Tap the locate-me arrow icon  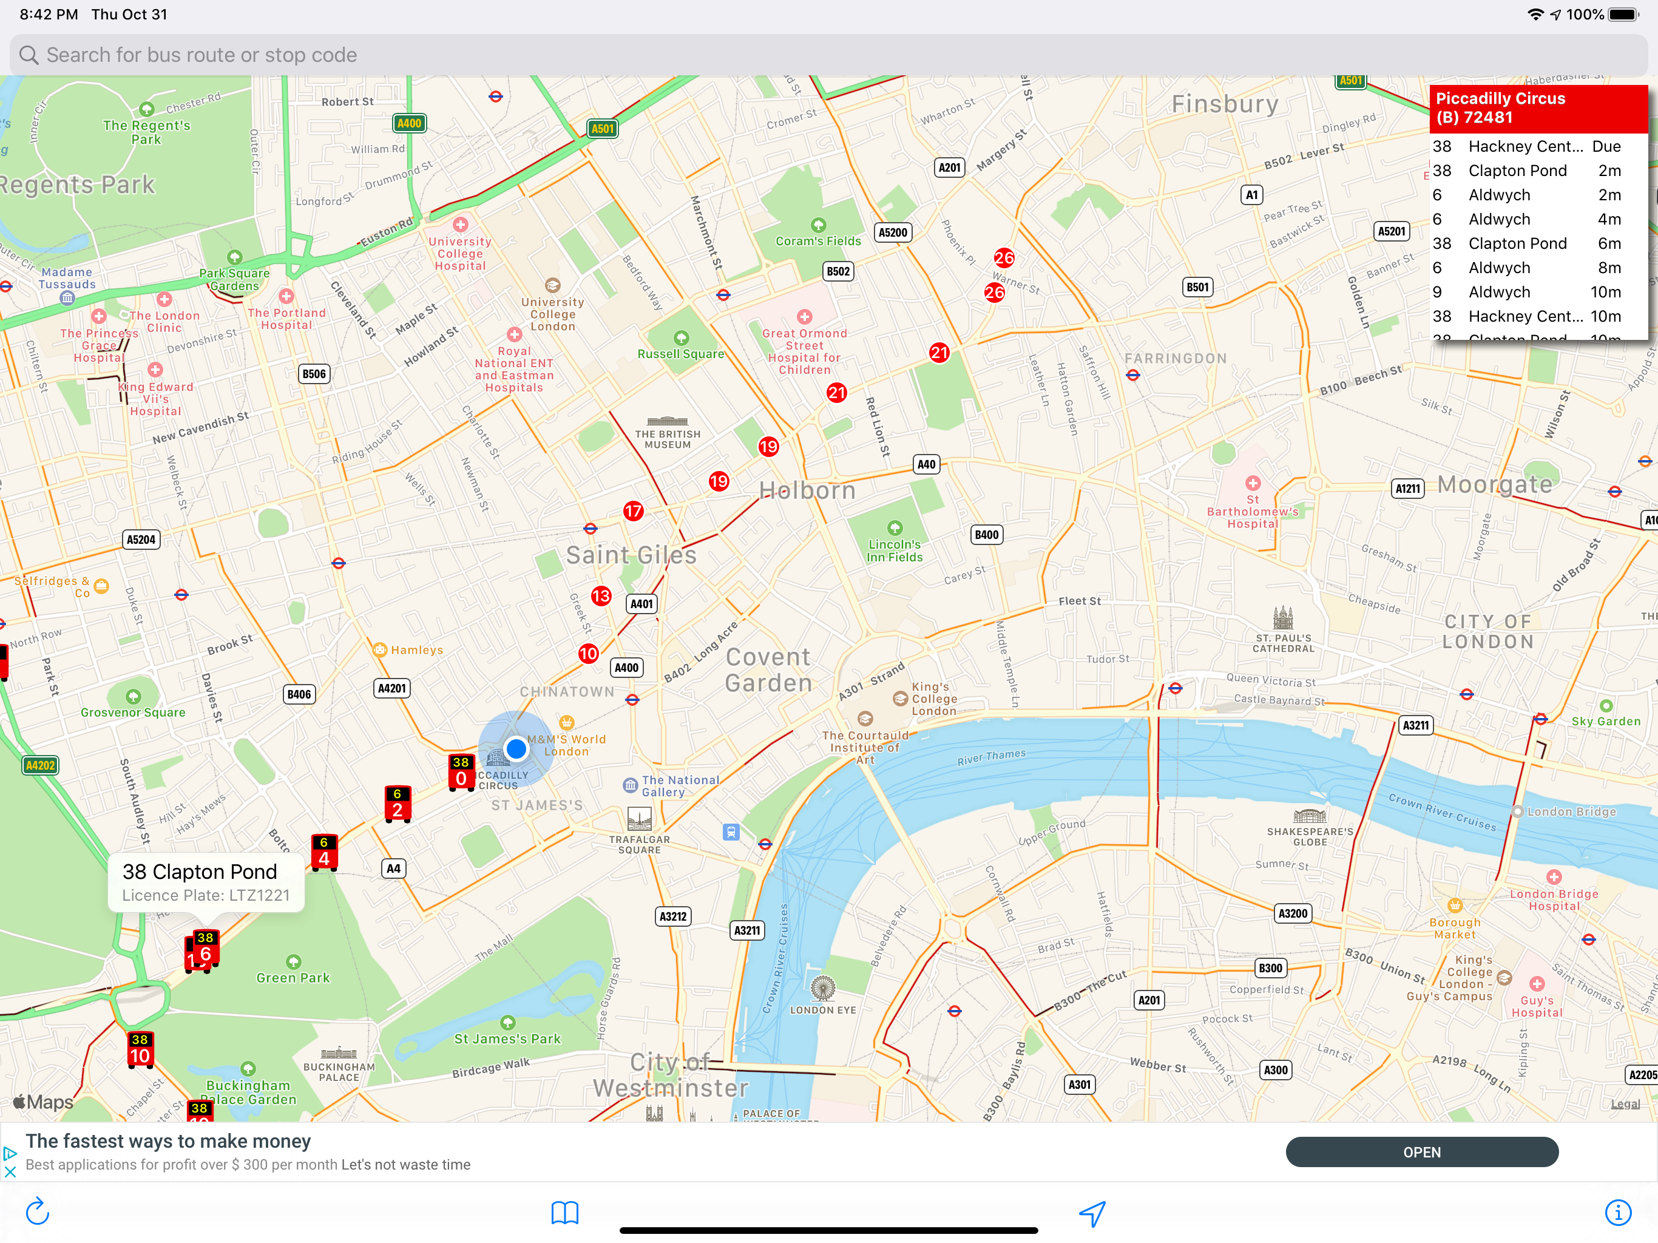pos(1092,1213)
